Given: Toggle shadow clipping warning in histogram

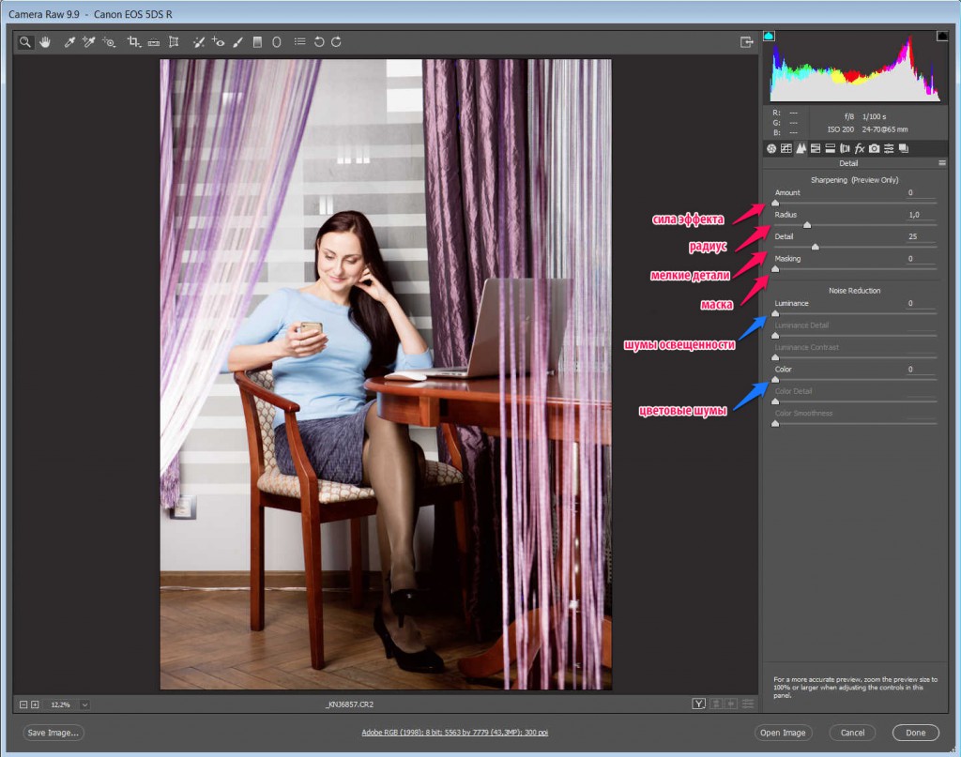Looking at the screenshot, I should (x=770, y=36).
